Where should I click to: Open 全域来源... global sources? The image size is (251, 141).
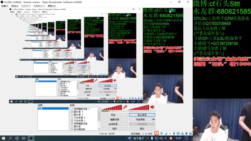tap(115, 124)
